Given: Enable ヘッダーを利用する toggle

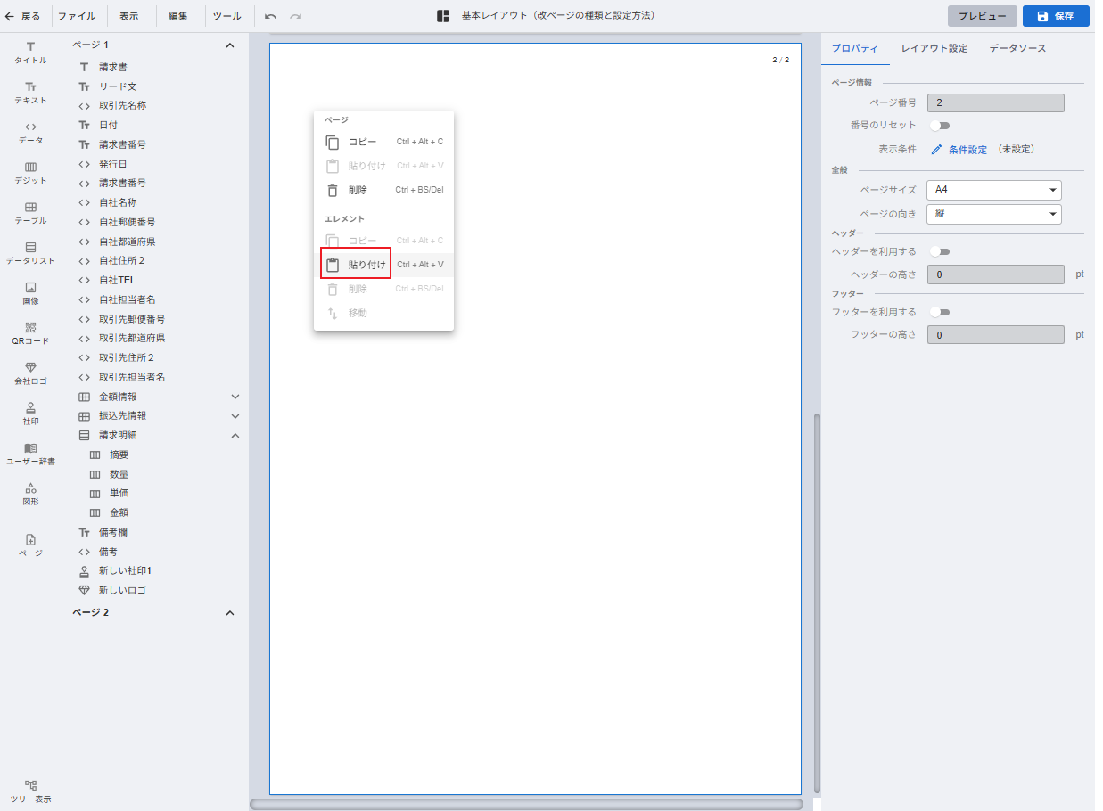Looking at the screenshot, I should coord(940,252).
